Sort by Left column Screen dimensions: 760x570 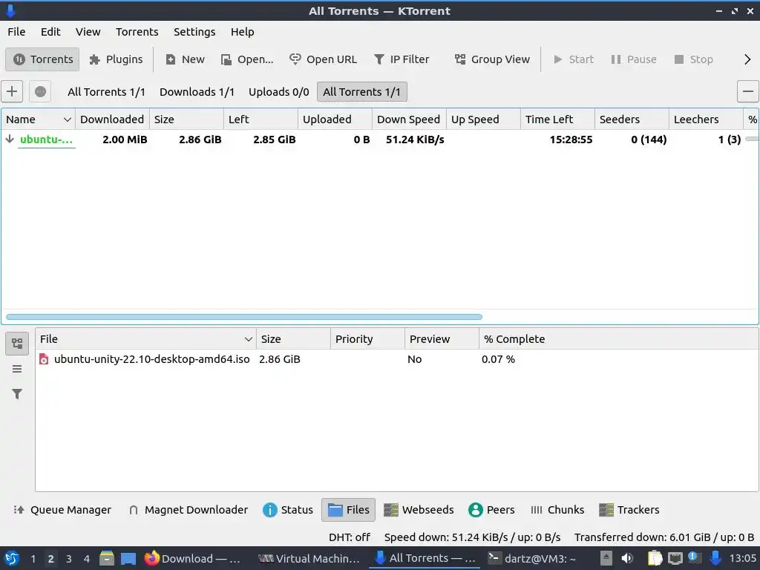(x=261, y=119)
